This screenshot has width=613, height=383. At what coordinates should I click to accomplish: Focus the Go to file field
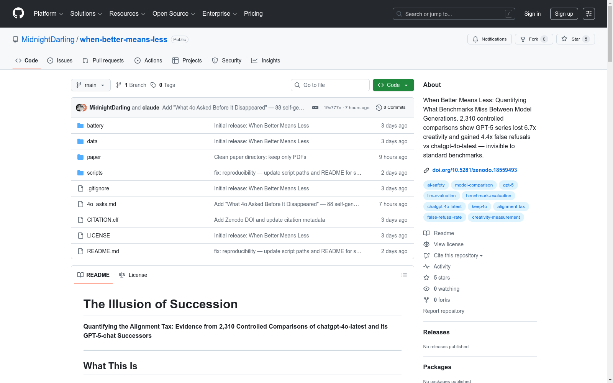(330, 85)
